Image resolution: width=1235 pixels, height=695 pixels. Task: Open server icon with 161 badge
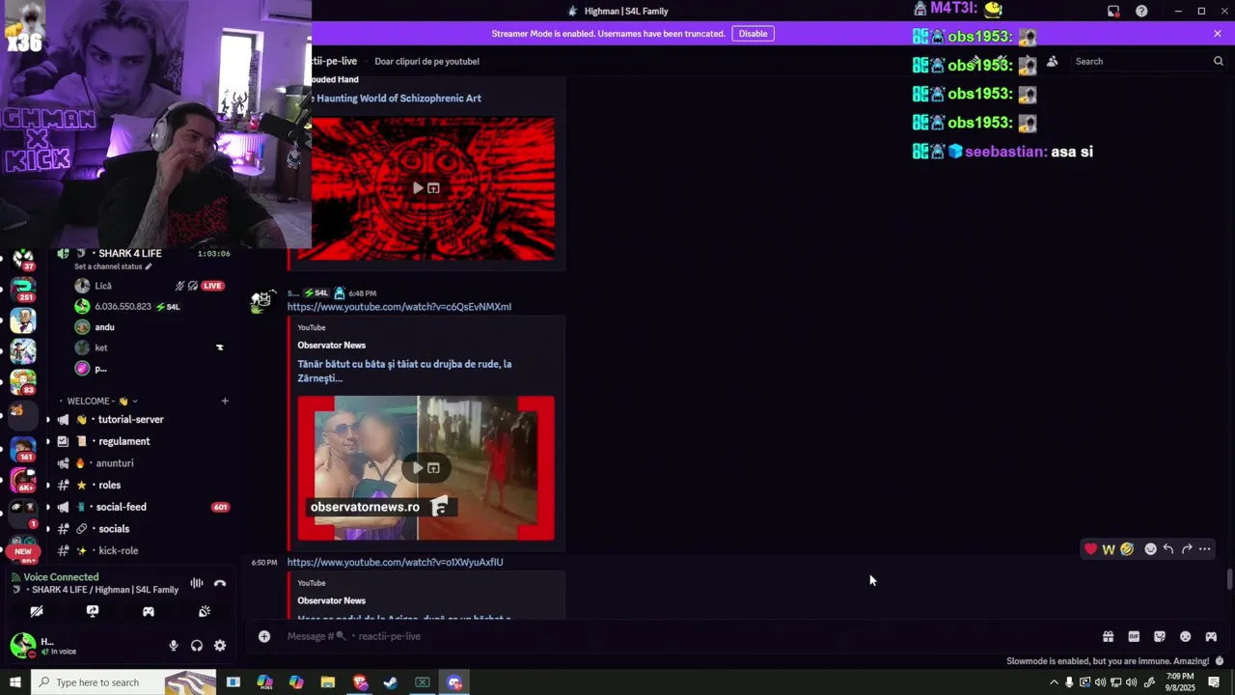click(23, 449)
